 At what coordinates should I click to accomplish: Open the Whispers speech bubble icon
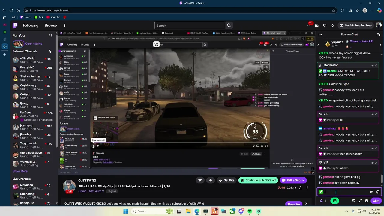coord(325,25)
